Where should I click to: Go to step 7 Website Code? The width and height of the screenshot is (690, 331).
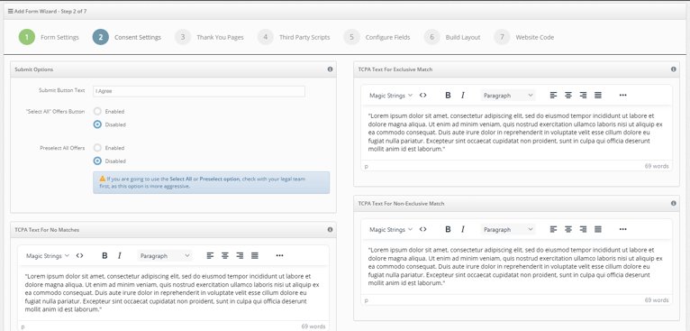coord(524,37)
